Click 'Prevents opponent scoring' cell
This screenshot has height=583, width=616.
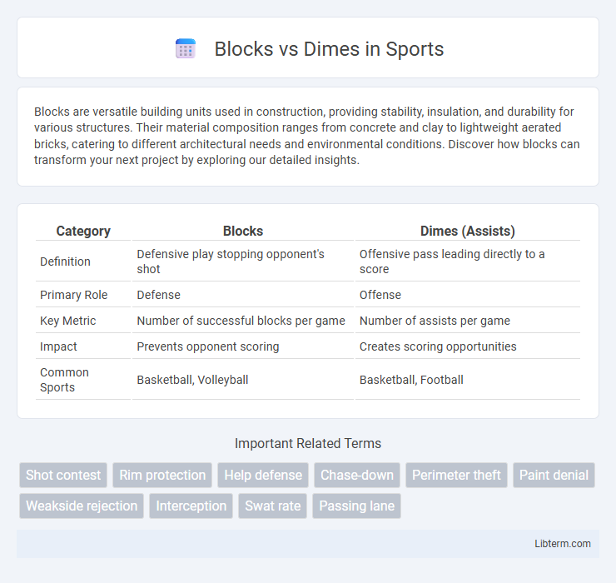243,346
